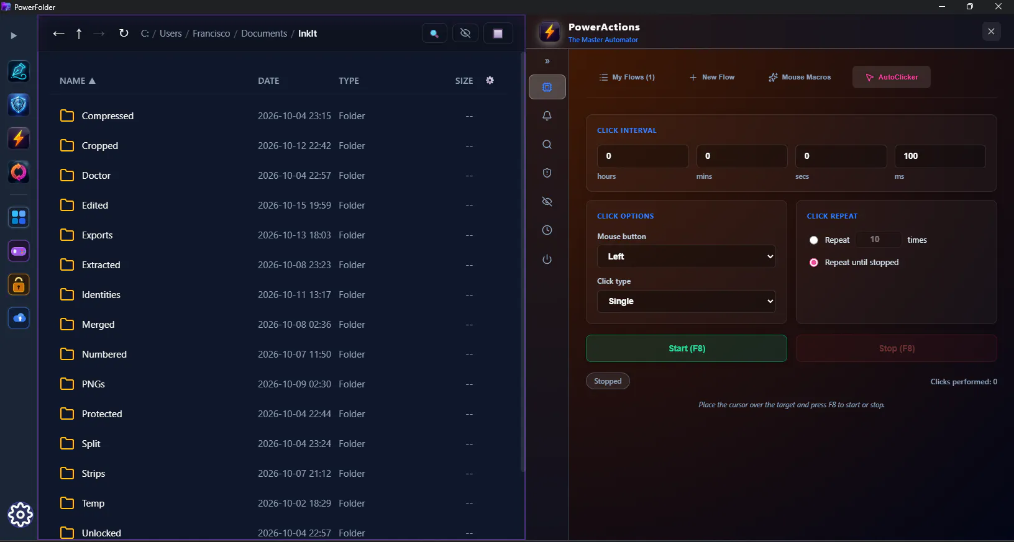Click the shield alert icon in the PowerActions sidebar

click(547, 173)
